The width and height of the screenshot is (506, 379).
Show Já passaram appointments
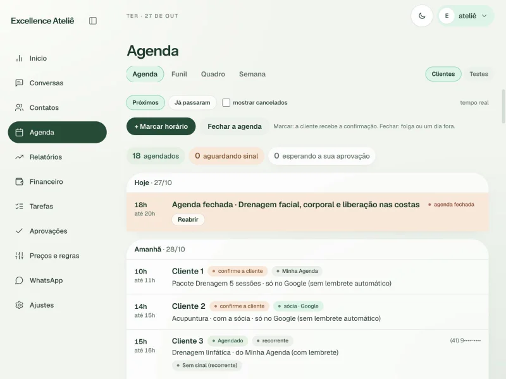coord(192,103)
